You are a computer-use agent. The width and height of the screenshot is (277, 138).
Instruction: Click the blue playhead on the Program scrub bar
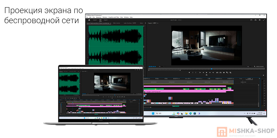211,69
